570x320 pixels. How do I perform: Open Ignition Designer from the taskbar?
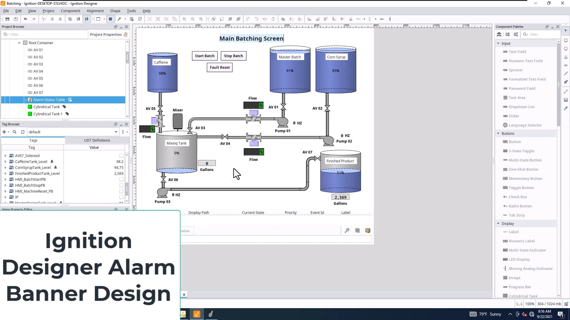point(197,314)
